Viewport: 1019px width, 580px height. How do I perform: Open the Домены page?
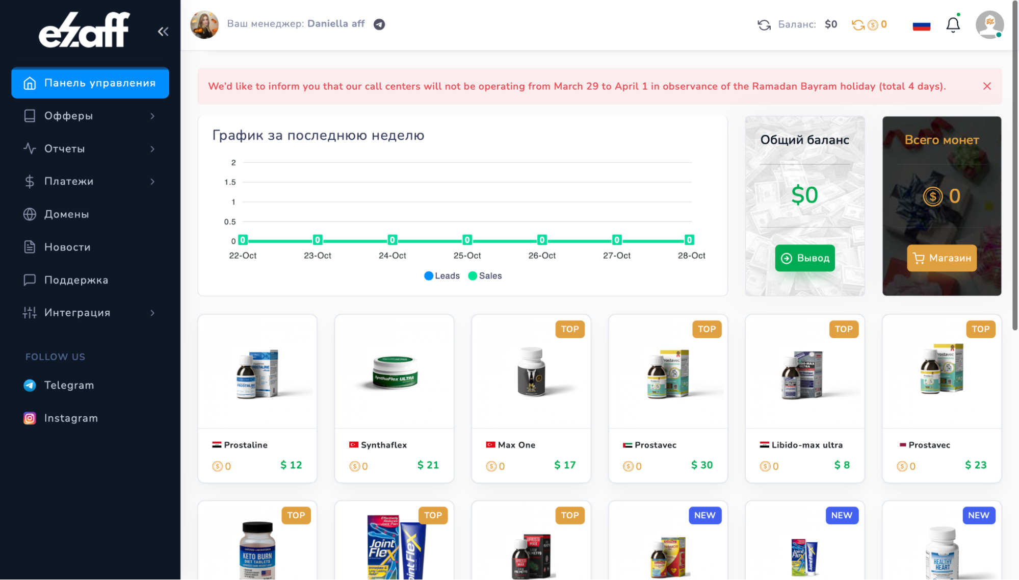[90, 214]
